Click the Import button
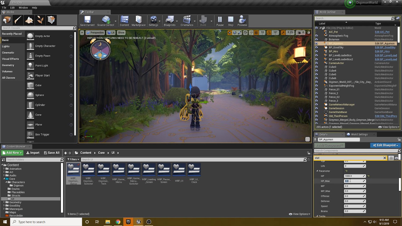The image size is (402, 226). coord(33,153)
